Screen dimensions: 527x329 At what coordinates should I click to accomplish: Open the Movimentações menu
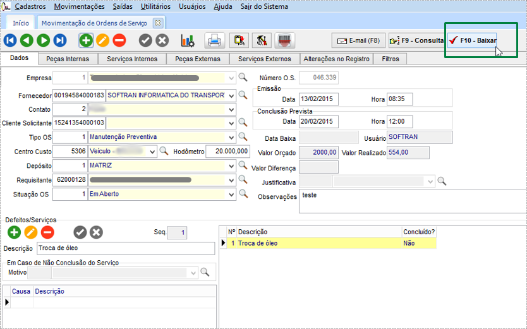[x=79, y=6]
